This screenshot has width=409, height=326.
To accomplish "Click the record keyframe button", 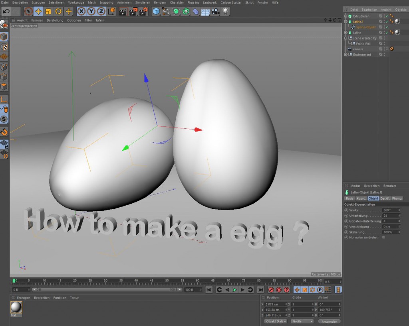I will coord(271,290).
